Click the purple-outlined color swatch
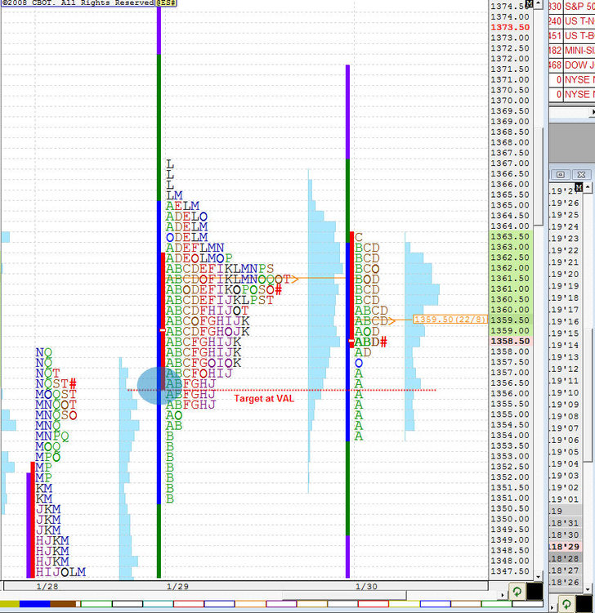This screenshot has width=595, height=613. coord(281,604)
